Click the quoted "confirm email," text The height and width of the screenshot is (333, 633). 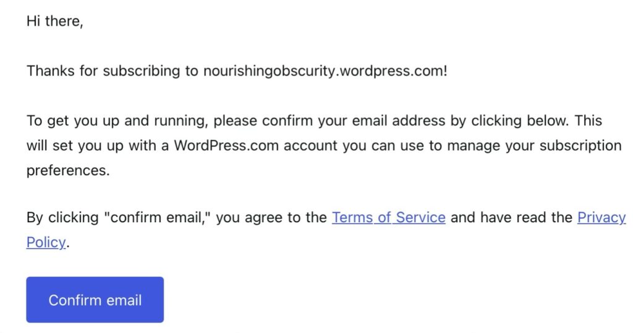pos(147,218)
